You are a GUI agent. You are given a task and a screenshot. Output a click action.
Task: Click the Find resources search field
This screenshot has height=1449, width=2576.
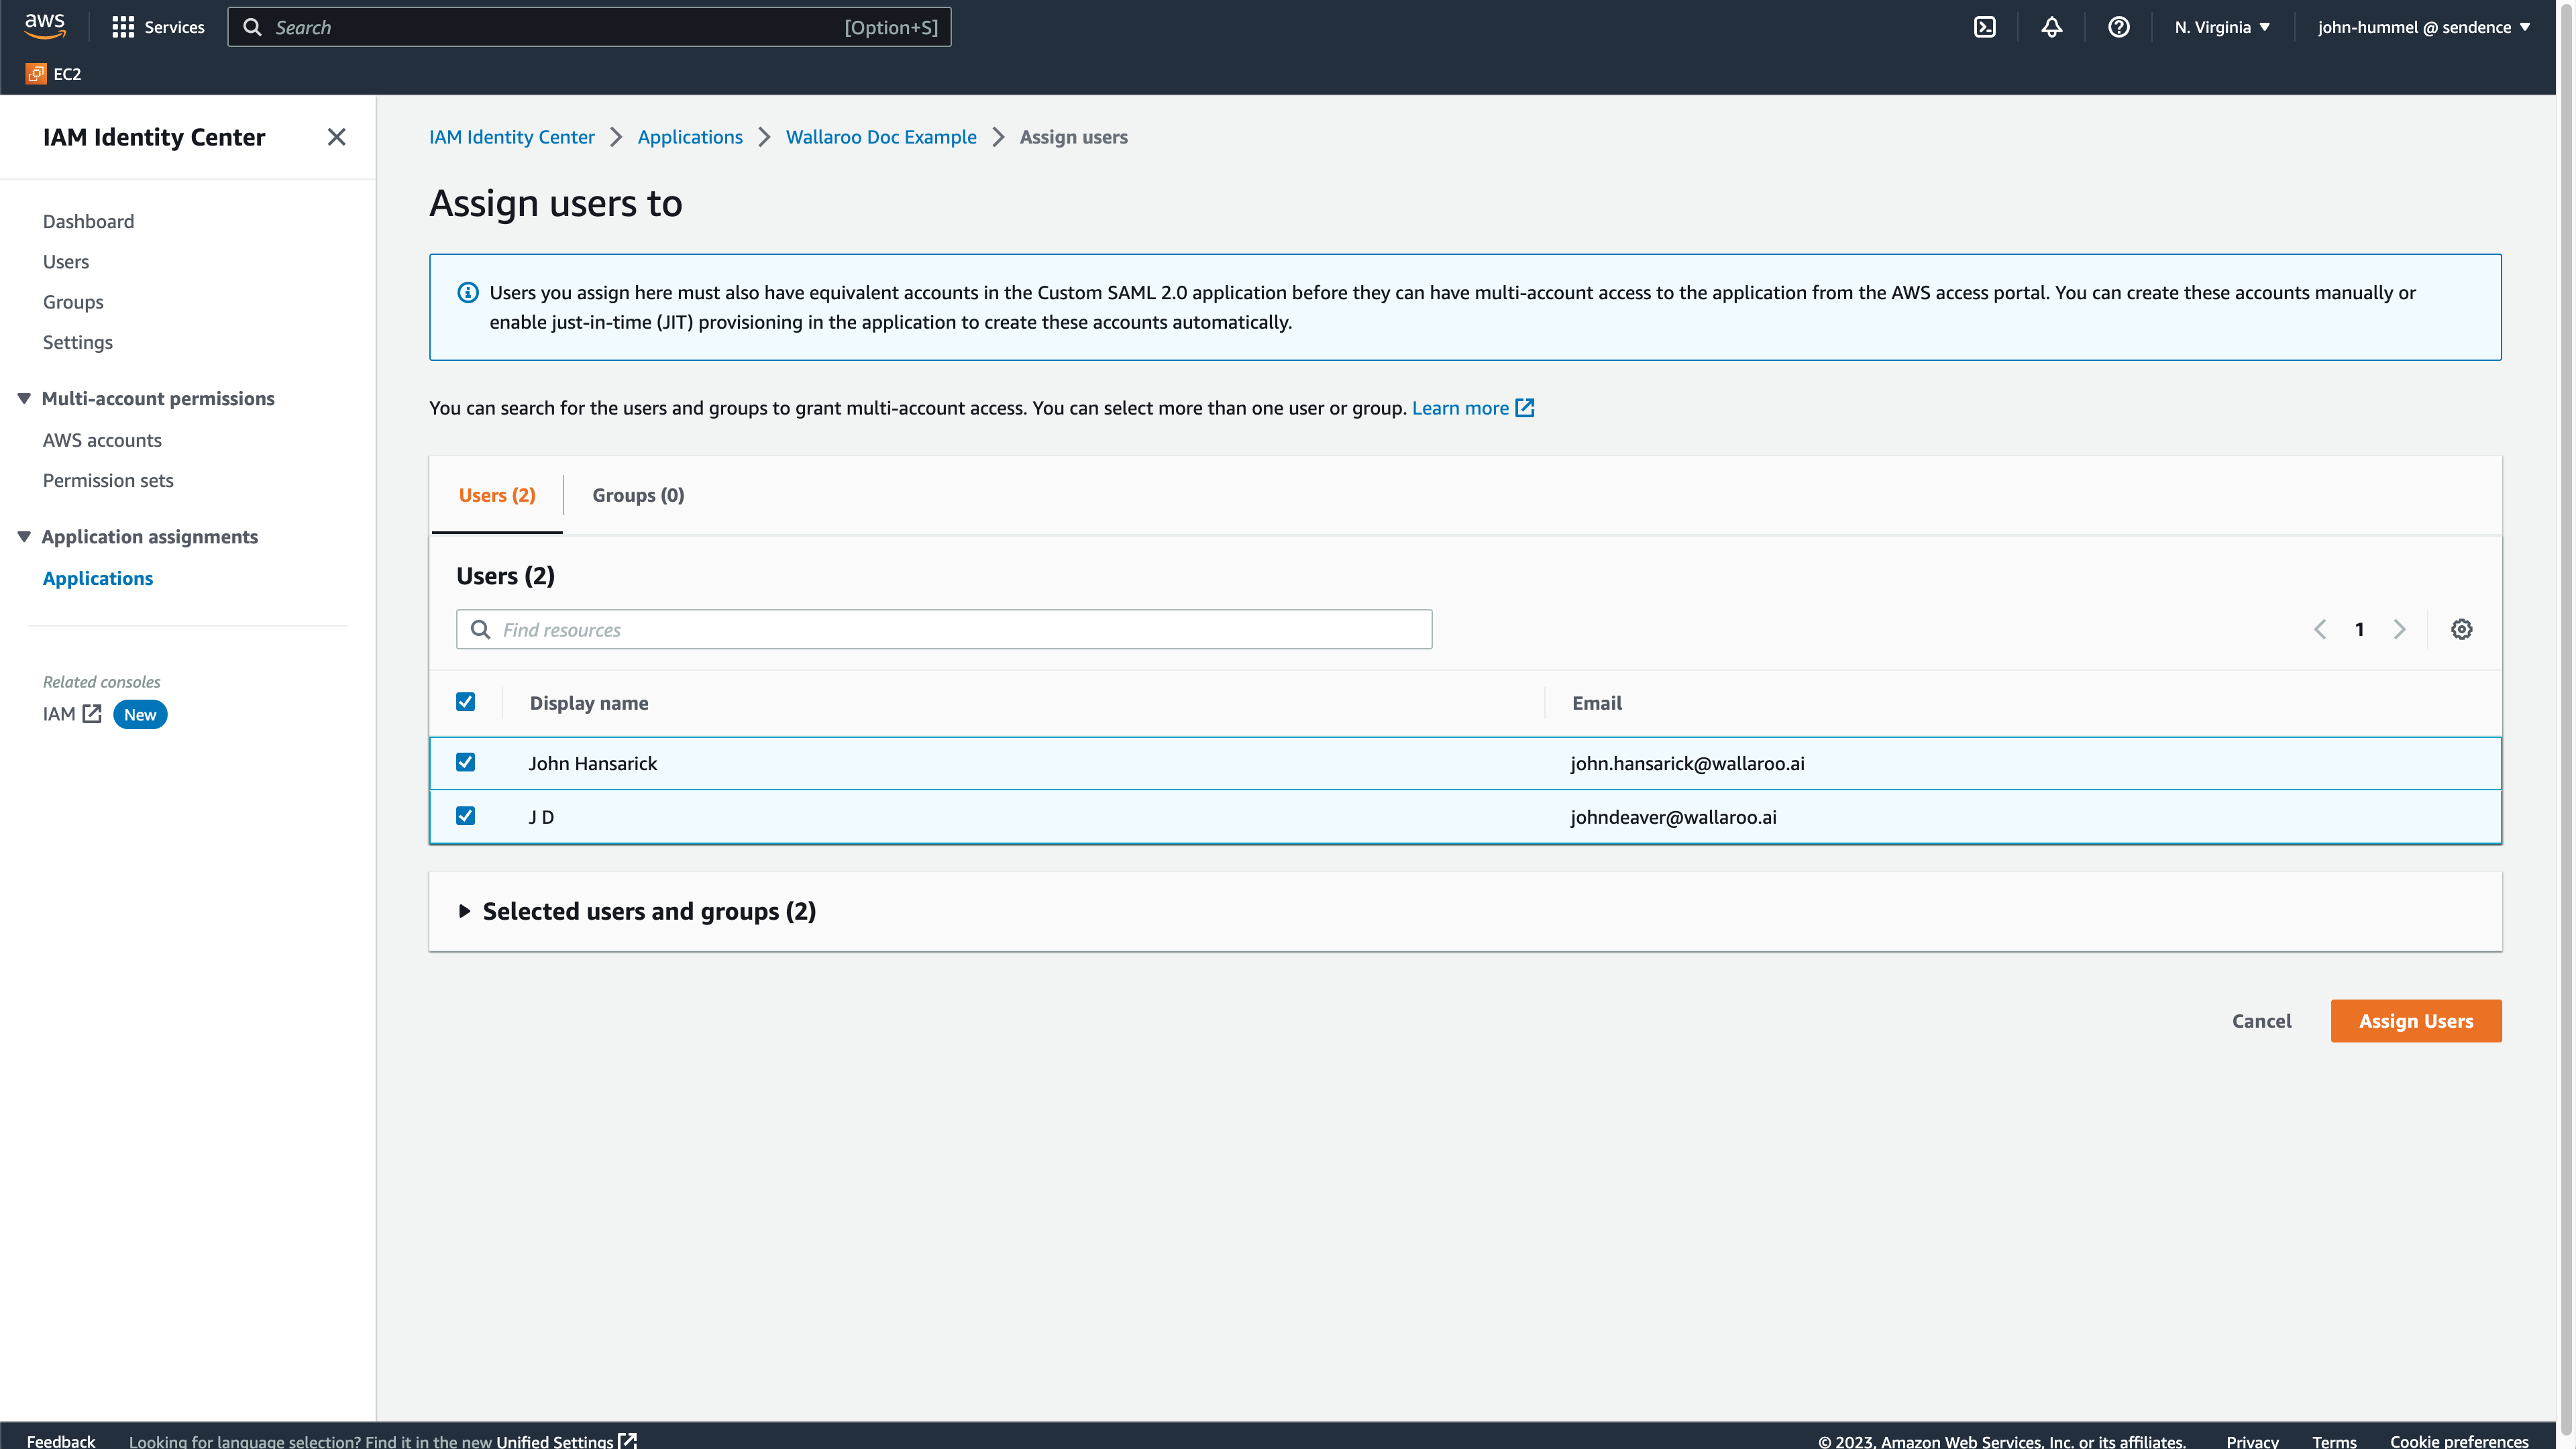(944, 629)
